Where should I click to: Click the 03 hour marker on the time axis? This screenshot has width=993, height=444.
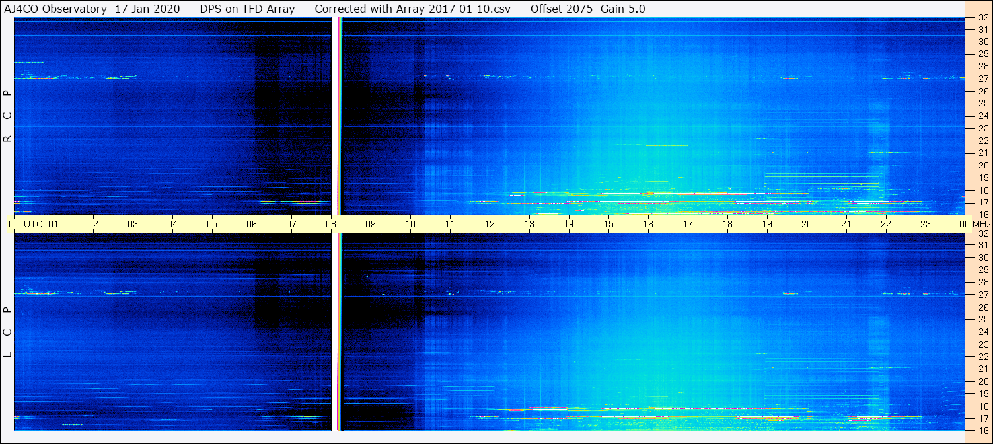(x=133, y=224)
